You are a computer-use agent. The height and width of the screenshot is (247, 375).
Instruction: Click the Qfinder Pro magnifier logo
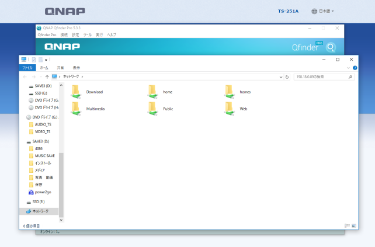(331, 47)
